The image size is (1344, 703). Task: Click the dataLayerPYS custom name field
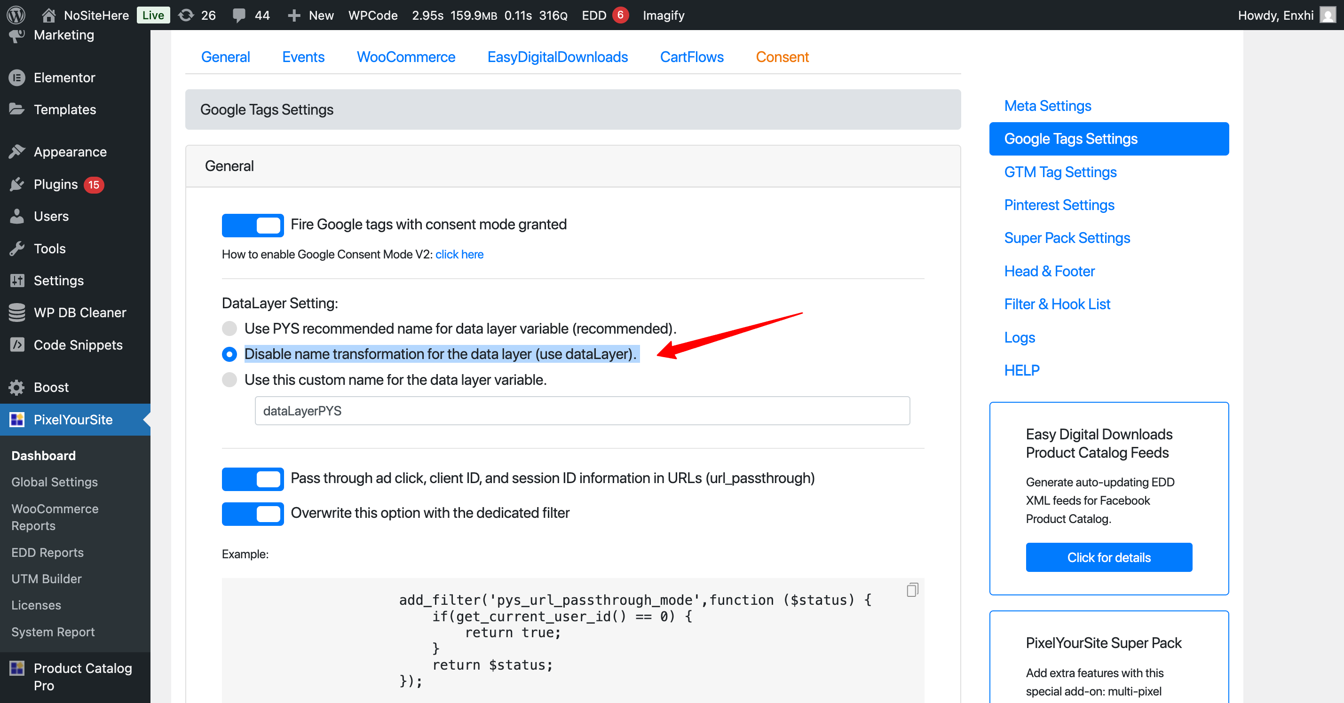pyautogui.click(x=582, y=411)
